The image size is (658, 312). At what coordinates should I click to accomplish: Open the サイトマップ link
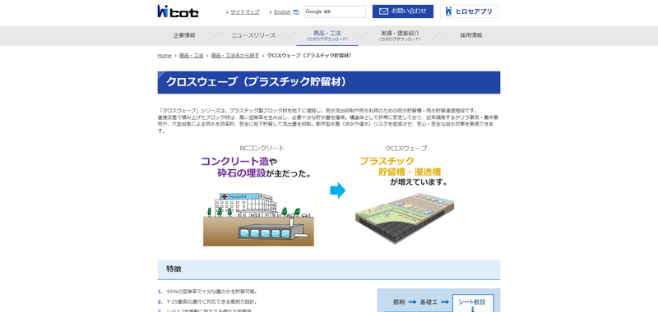244,11
